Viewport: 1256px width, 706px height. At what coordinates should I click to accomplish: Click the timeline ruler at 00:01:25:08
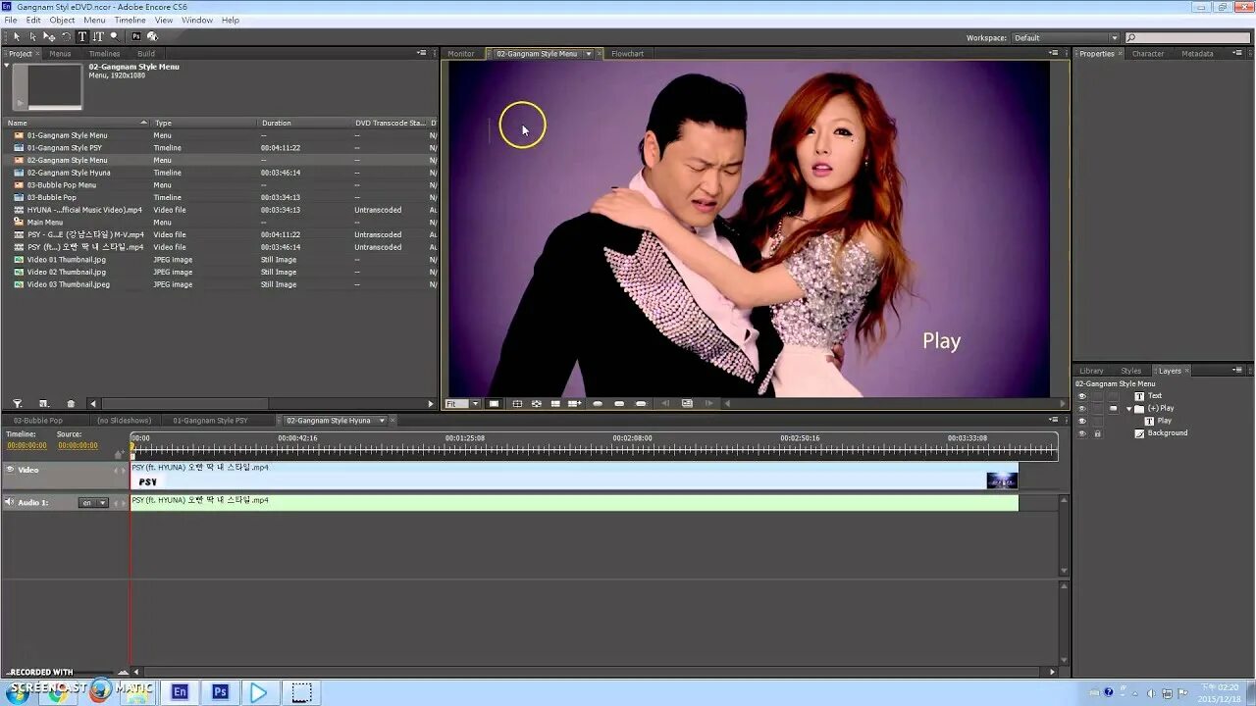[465, 438]
